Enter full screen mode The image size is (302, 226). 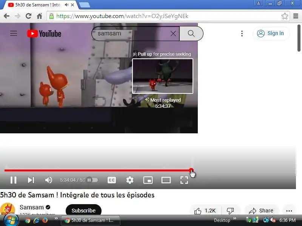click(x=184, y=180)
